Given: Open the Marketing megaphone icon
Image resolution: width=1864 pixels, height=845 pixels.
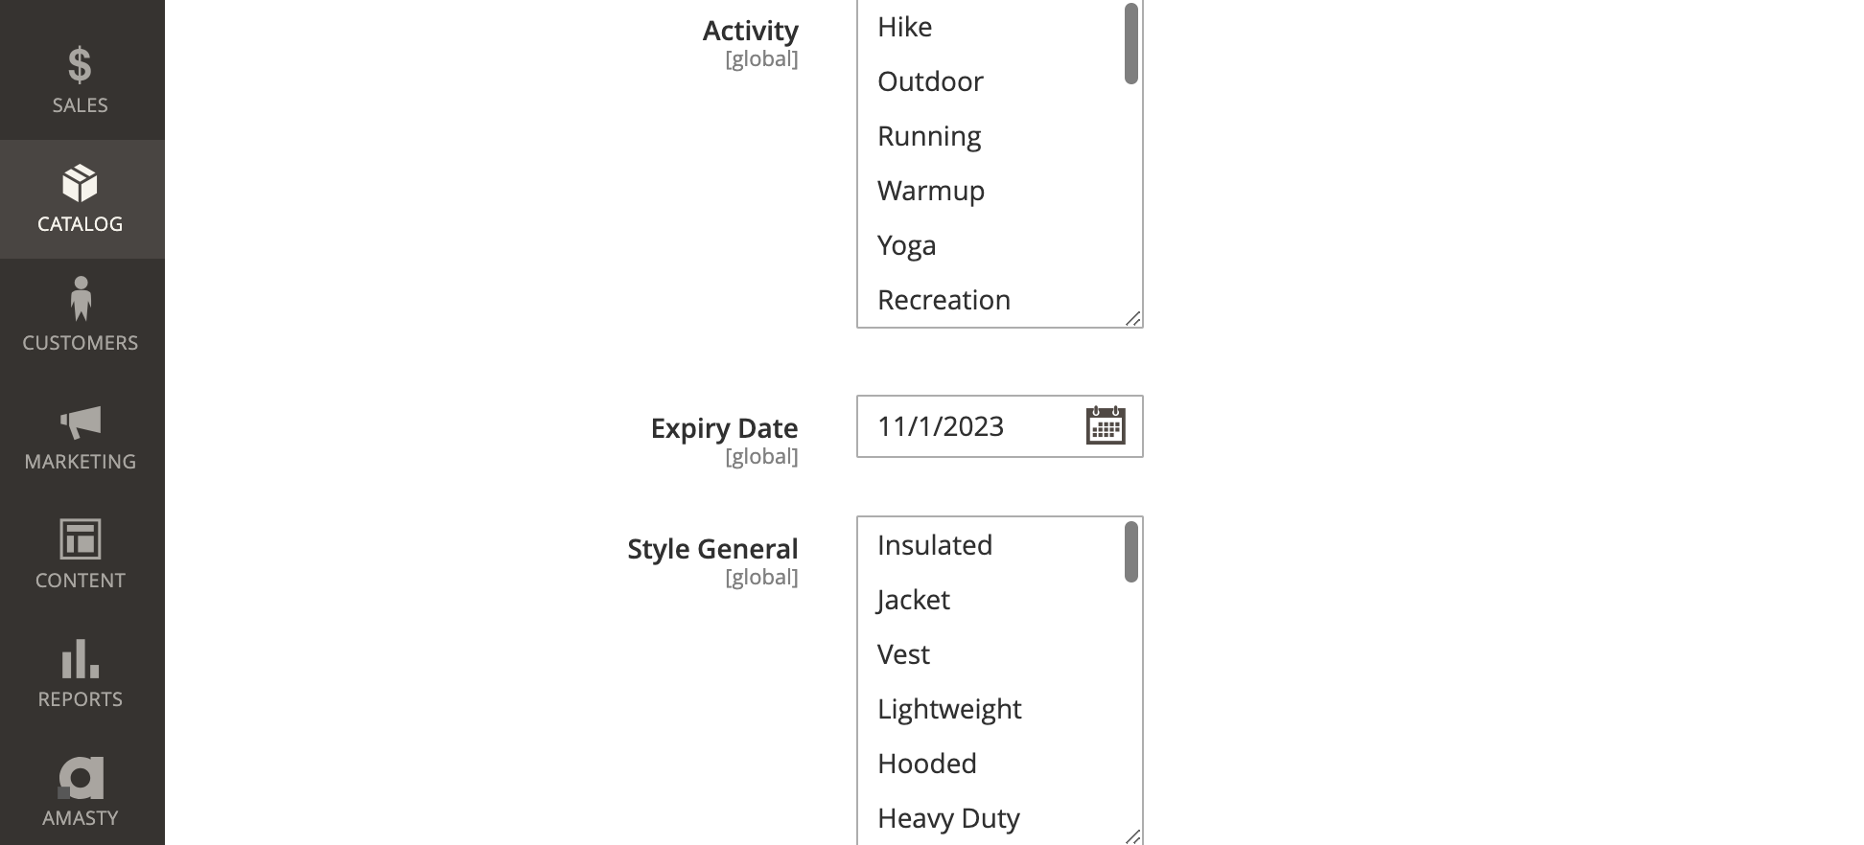Looking at the screenshot, I should 81,422.
